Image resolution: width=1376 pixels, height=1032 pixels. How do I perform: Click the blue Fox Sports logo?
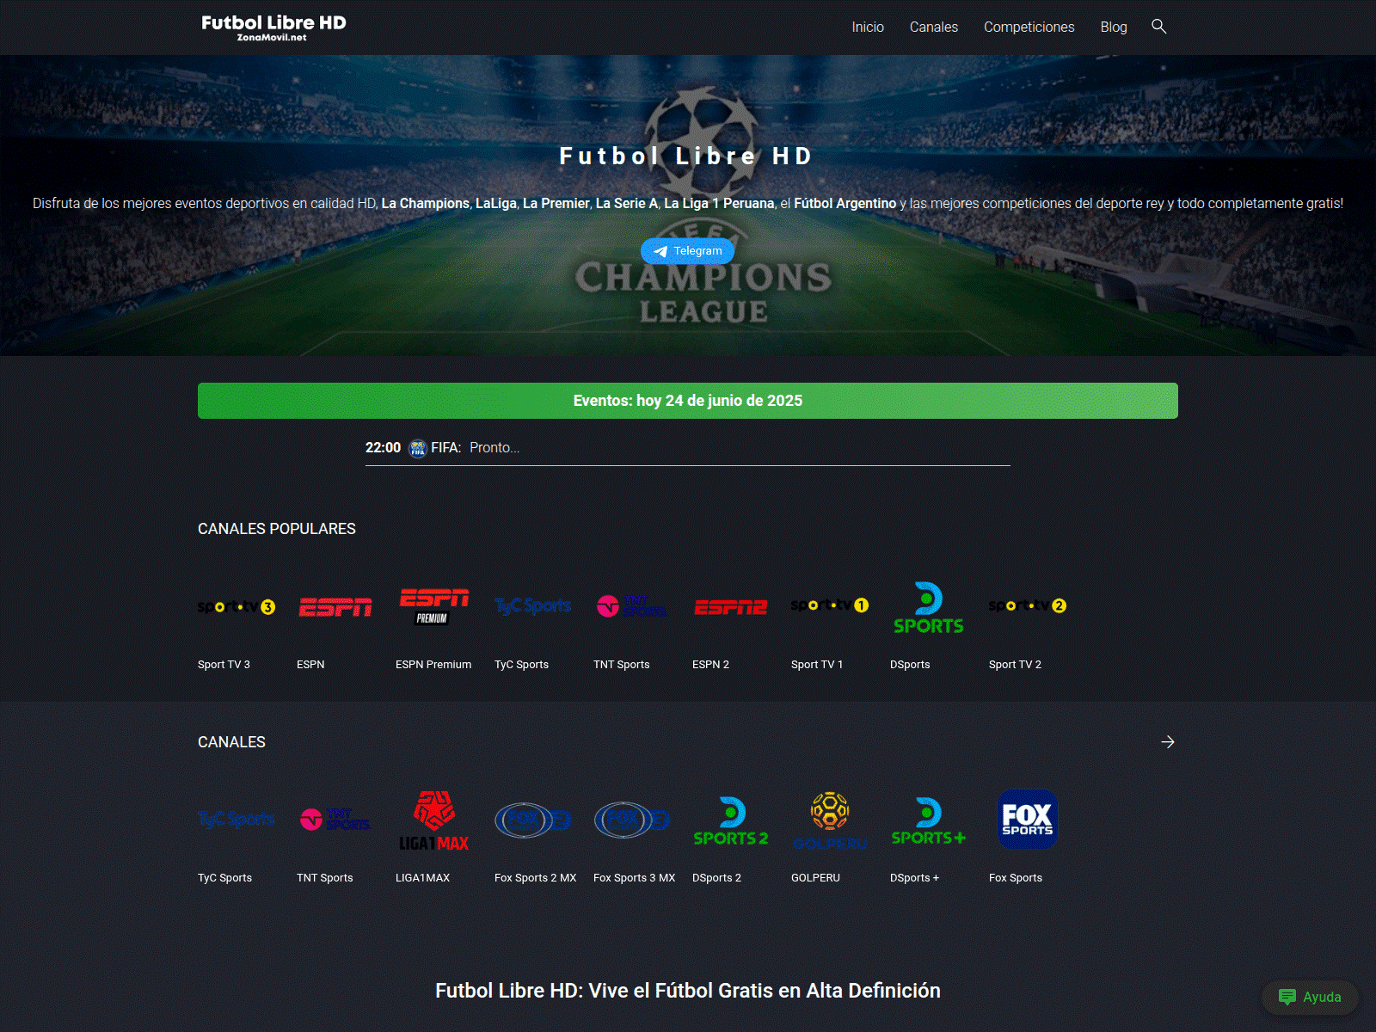[x=1028, y=820]
